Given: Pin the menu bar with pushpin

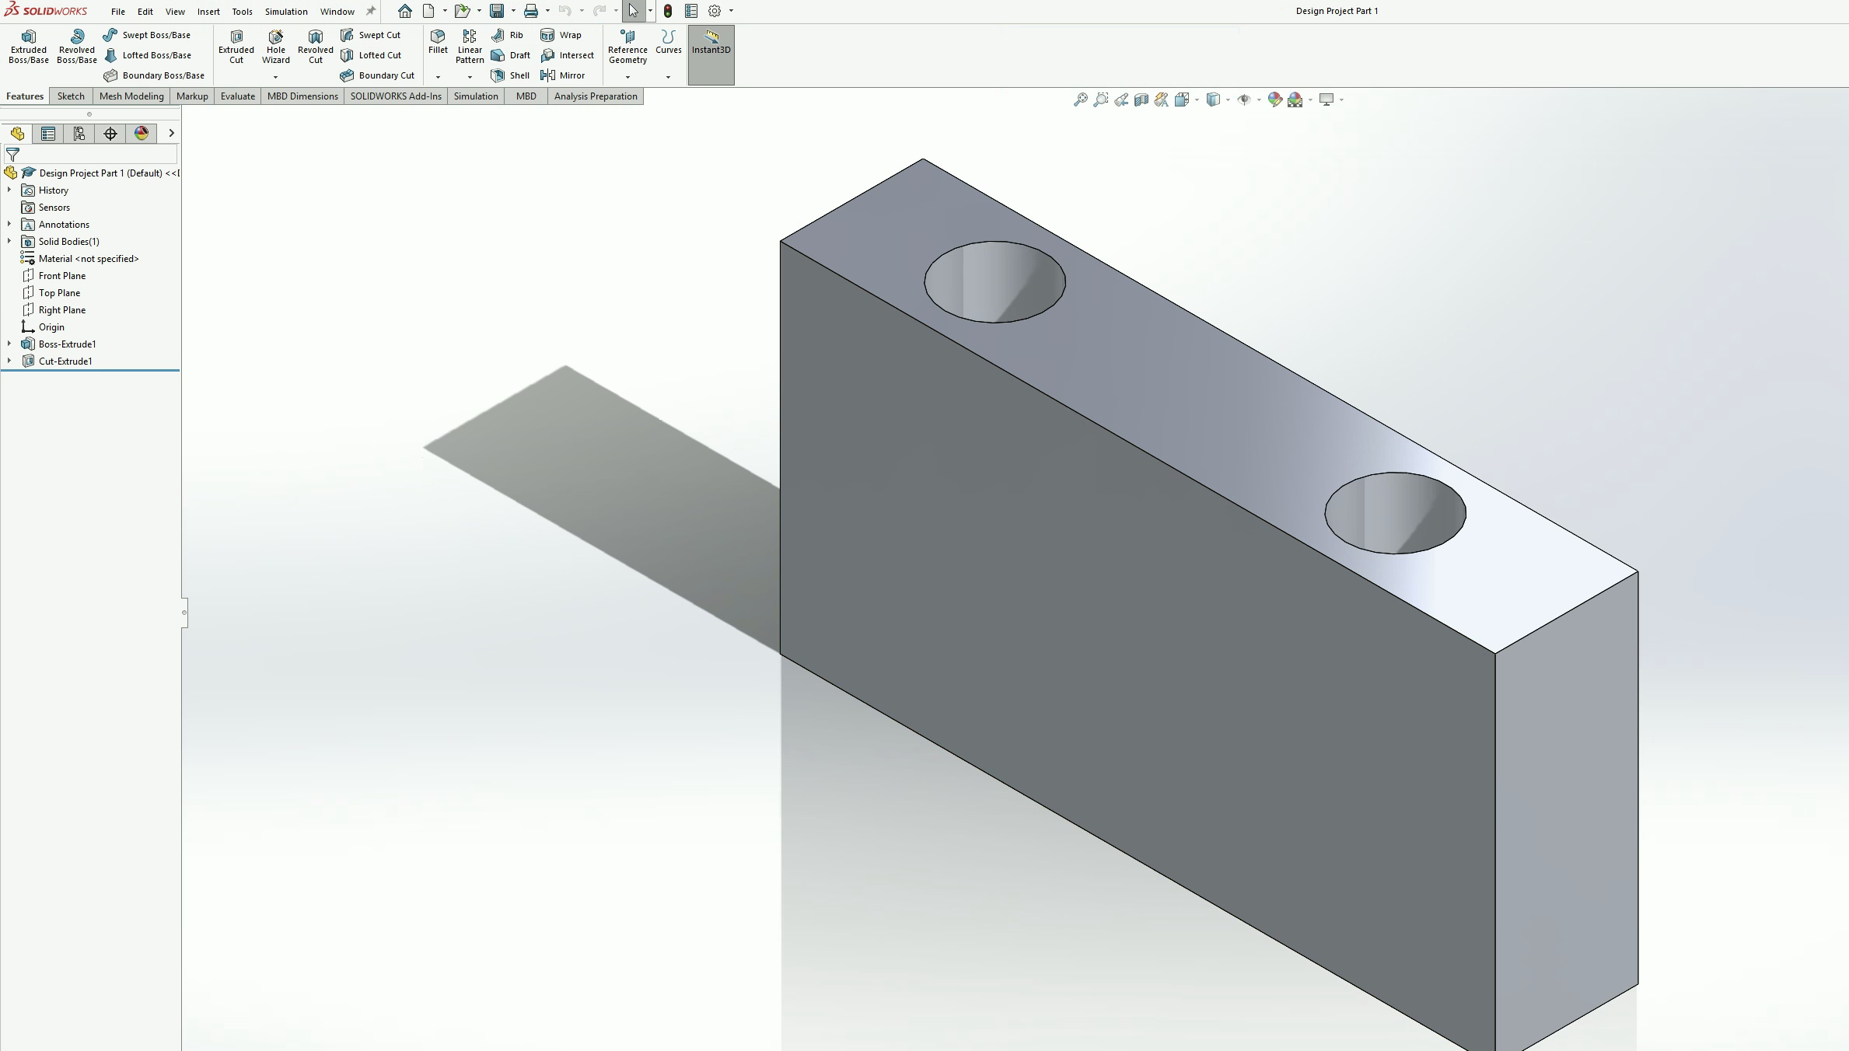Looking at the screenshot, I should (371, 11).
